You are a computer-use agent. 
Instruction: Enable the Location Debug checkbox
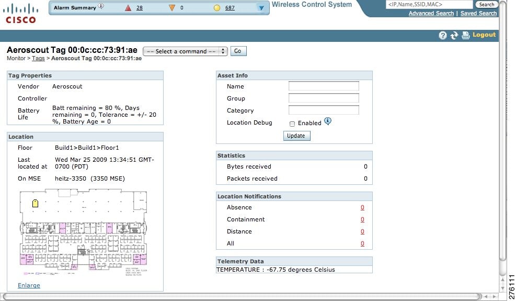[x=292, y=124]
